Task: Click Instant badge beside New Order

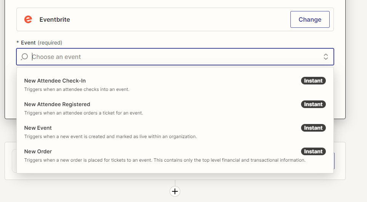Action: (x=313, y=151)
